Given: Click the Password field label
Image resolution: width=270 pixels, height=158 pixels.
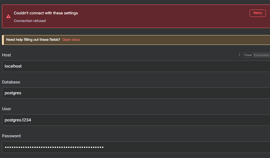Looking at the screenshot, I should point(11,136).
